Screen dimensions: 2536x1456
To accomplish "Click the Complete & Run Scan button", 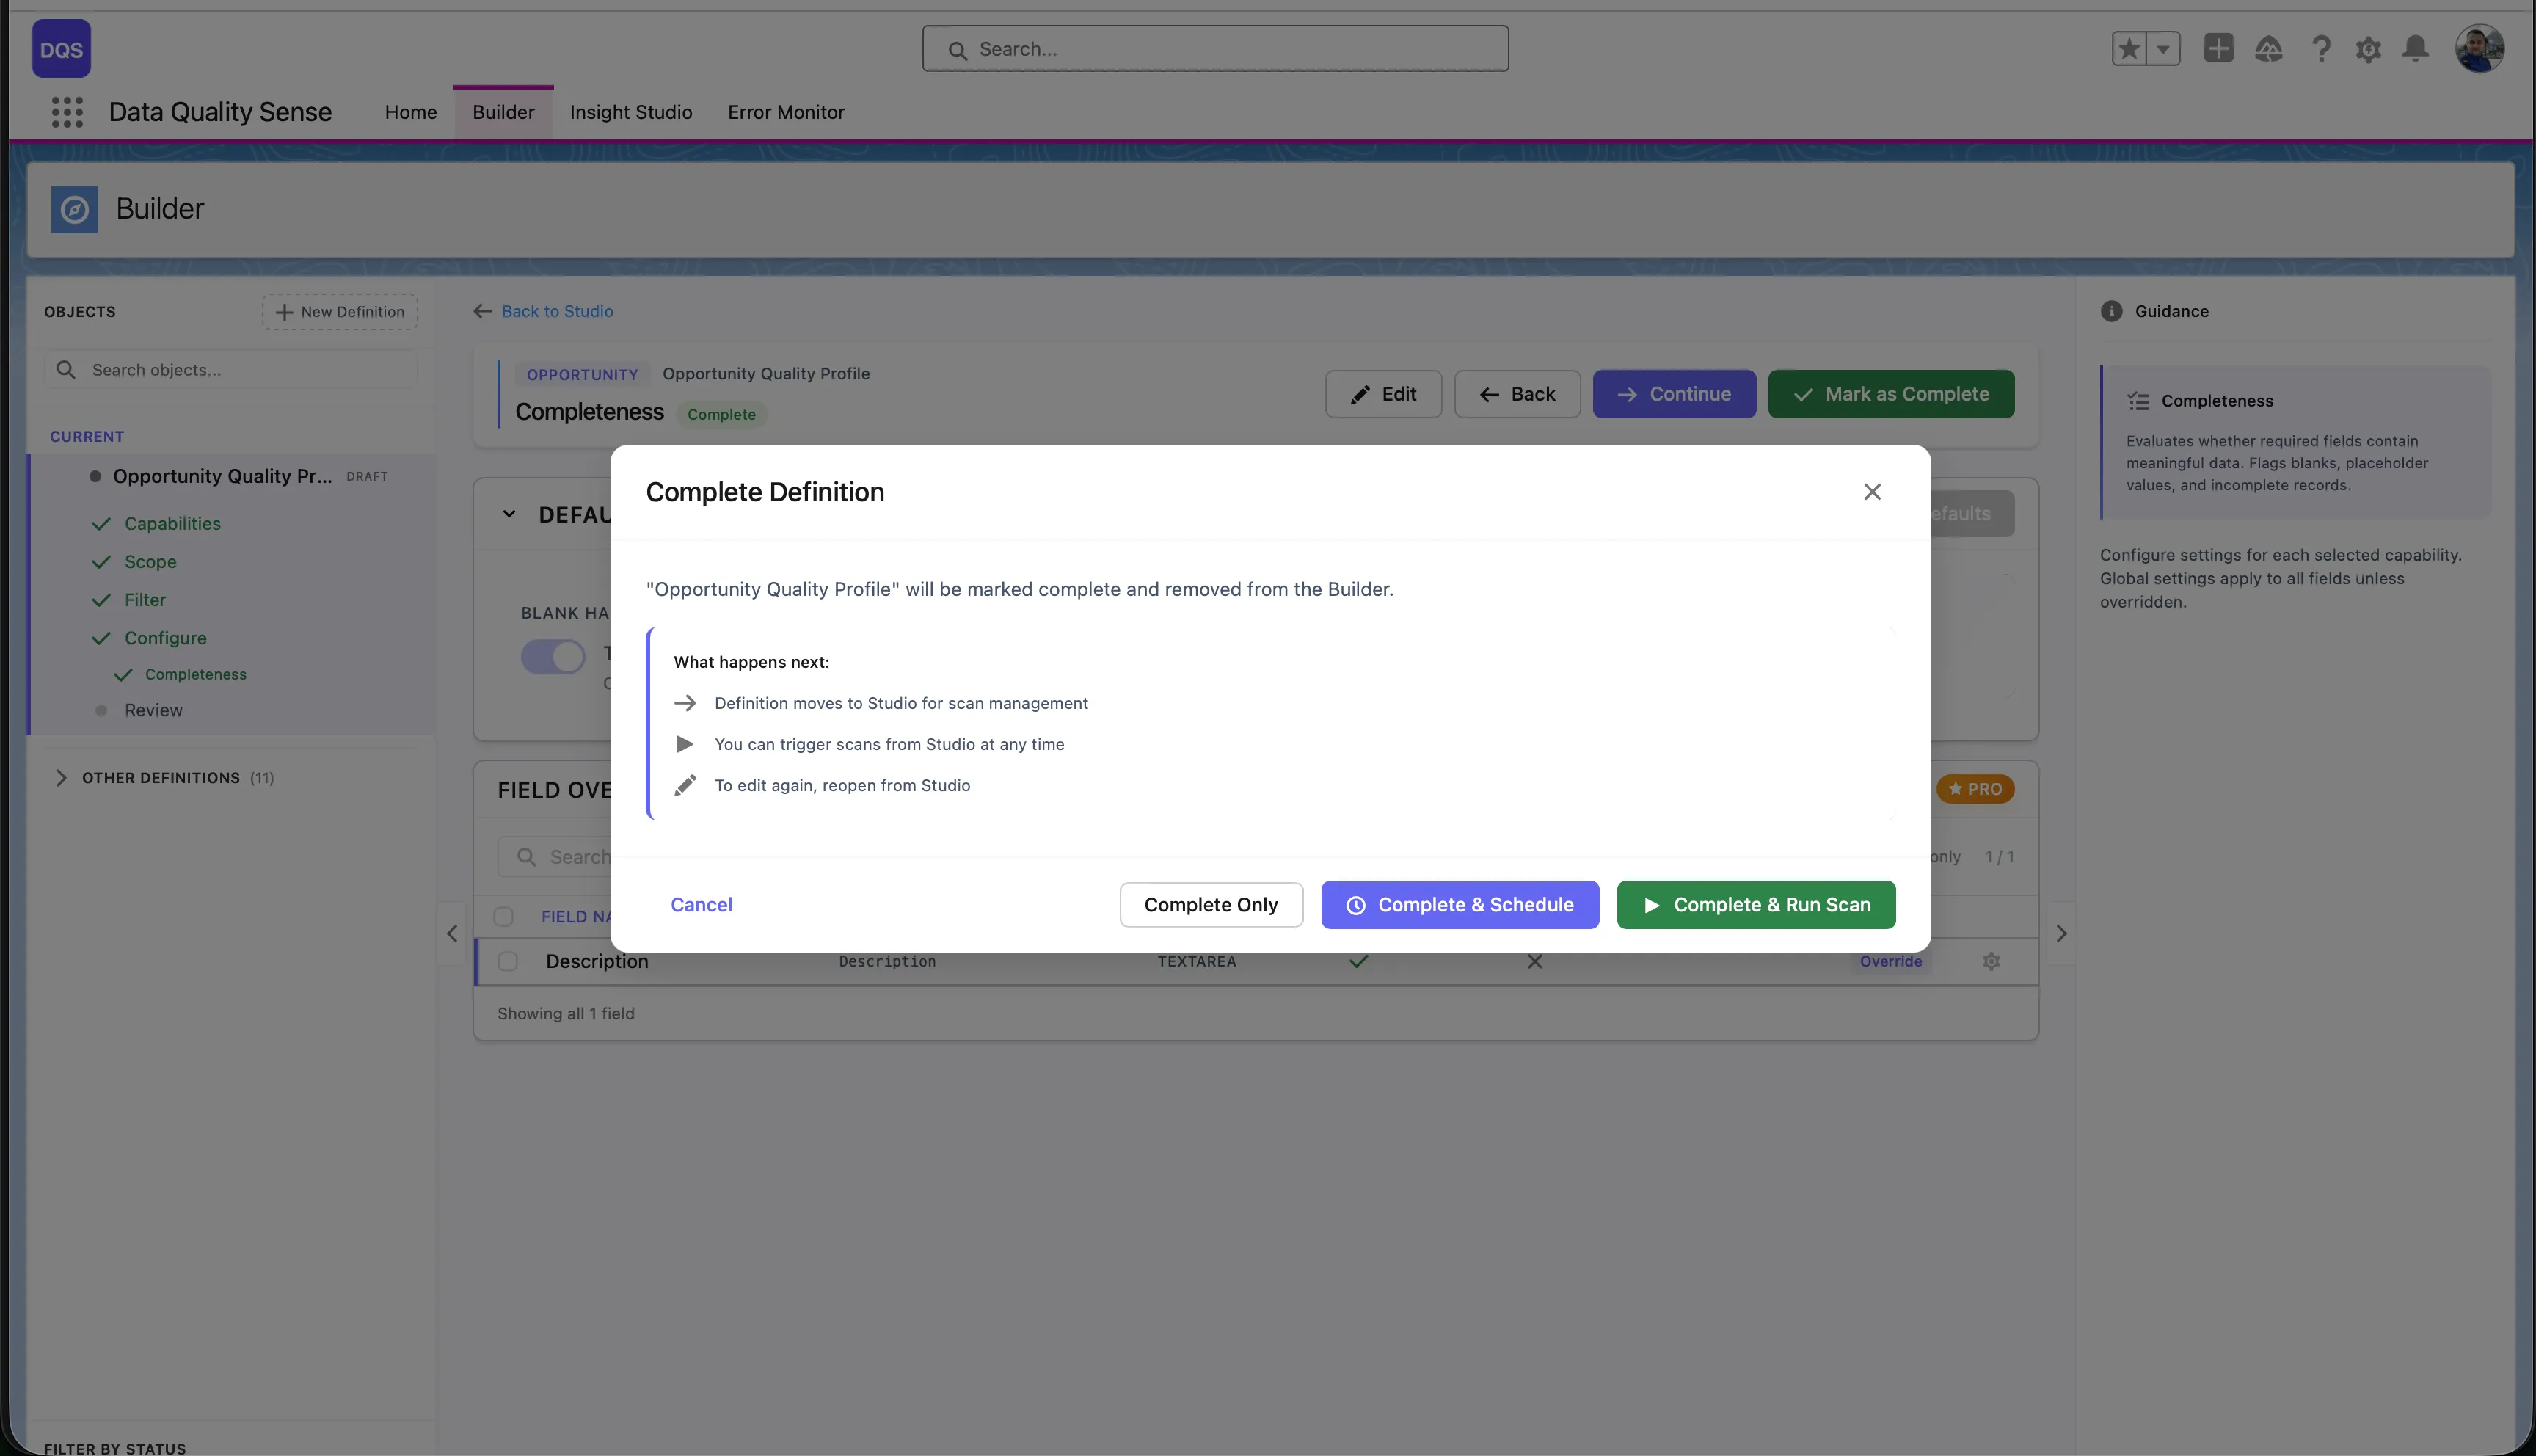I will pos(1755,904).
